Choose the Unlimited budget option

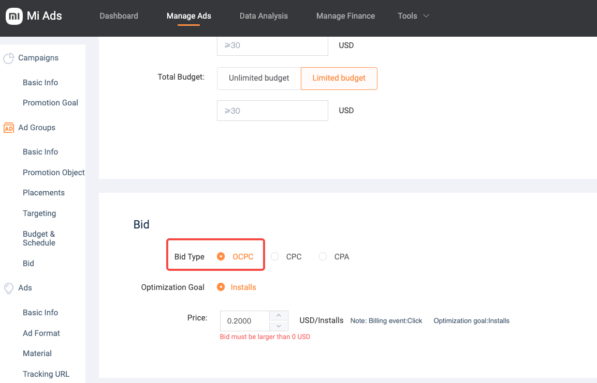[x=259, y=78]
